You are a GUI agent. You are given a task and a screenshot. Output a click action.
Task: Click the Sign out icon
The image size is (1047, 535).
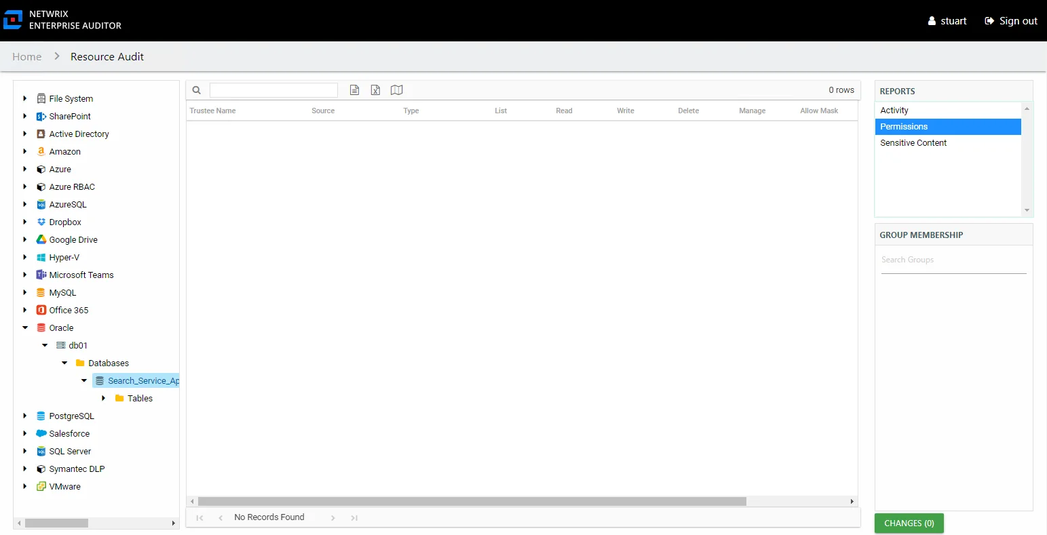(989, 21)
